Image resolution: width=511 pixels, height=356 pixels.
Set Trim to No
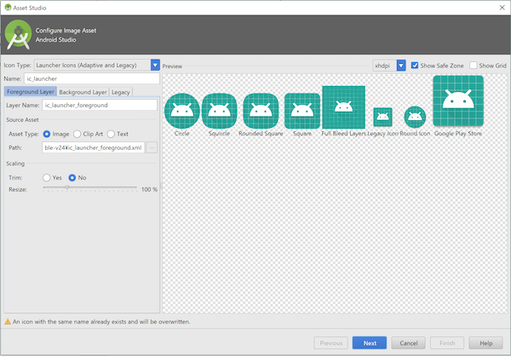(72, 178)
